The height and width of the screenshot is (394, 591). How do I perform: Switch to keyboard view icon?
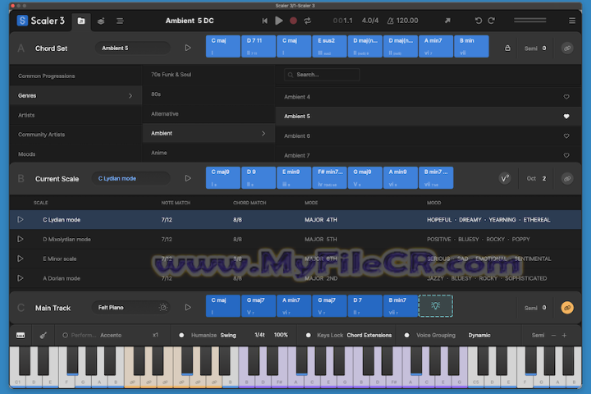pyautogui.click(x=21, y=335)
